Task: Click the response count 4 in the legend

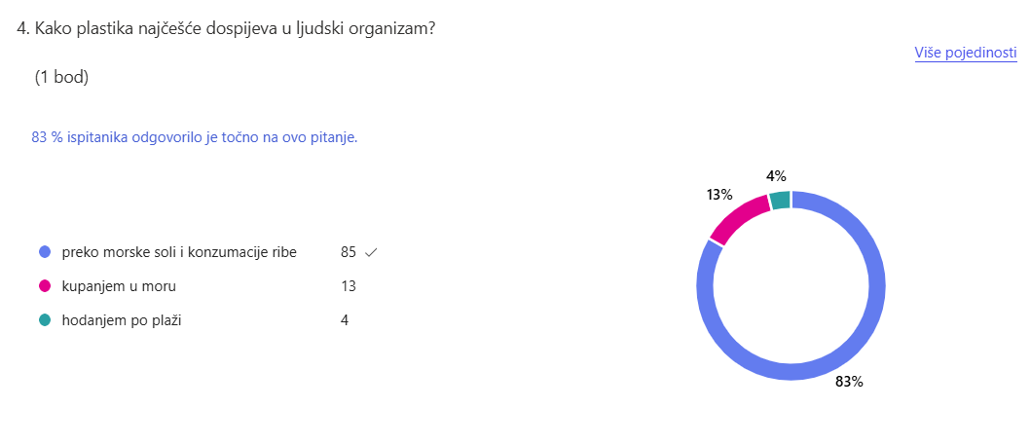Action: (x=345, y=320)
